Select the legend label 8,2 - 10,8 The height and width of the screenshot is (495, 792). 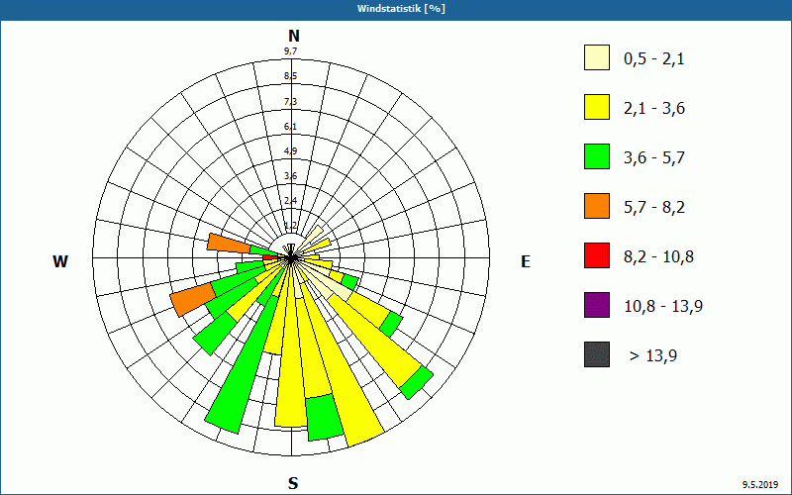pos(658,257)
